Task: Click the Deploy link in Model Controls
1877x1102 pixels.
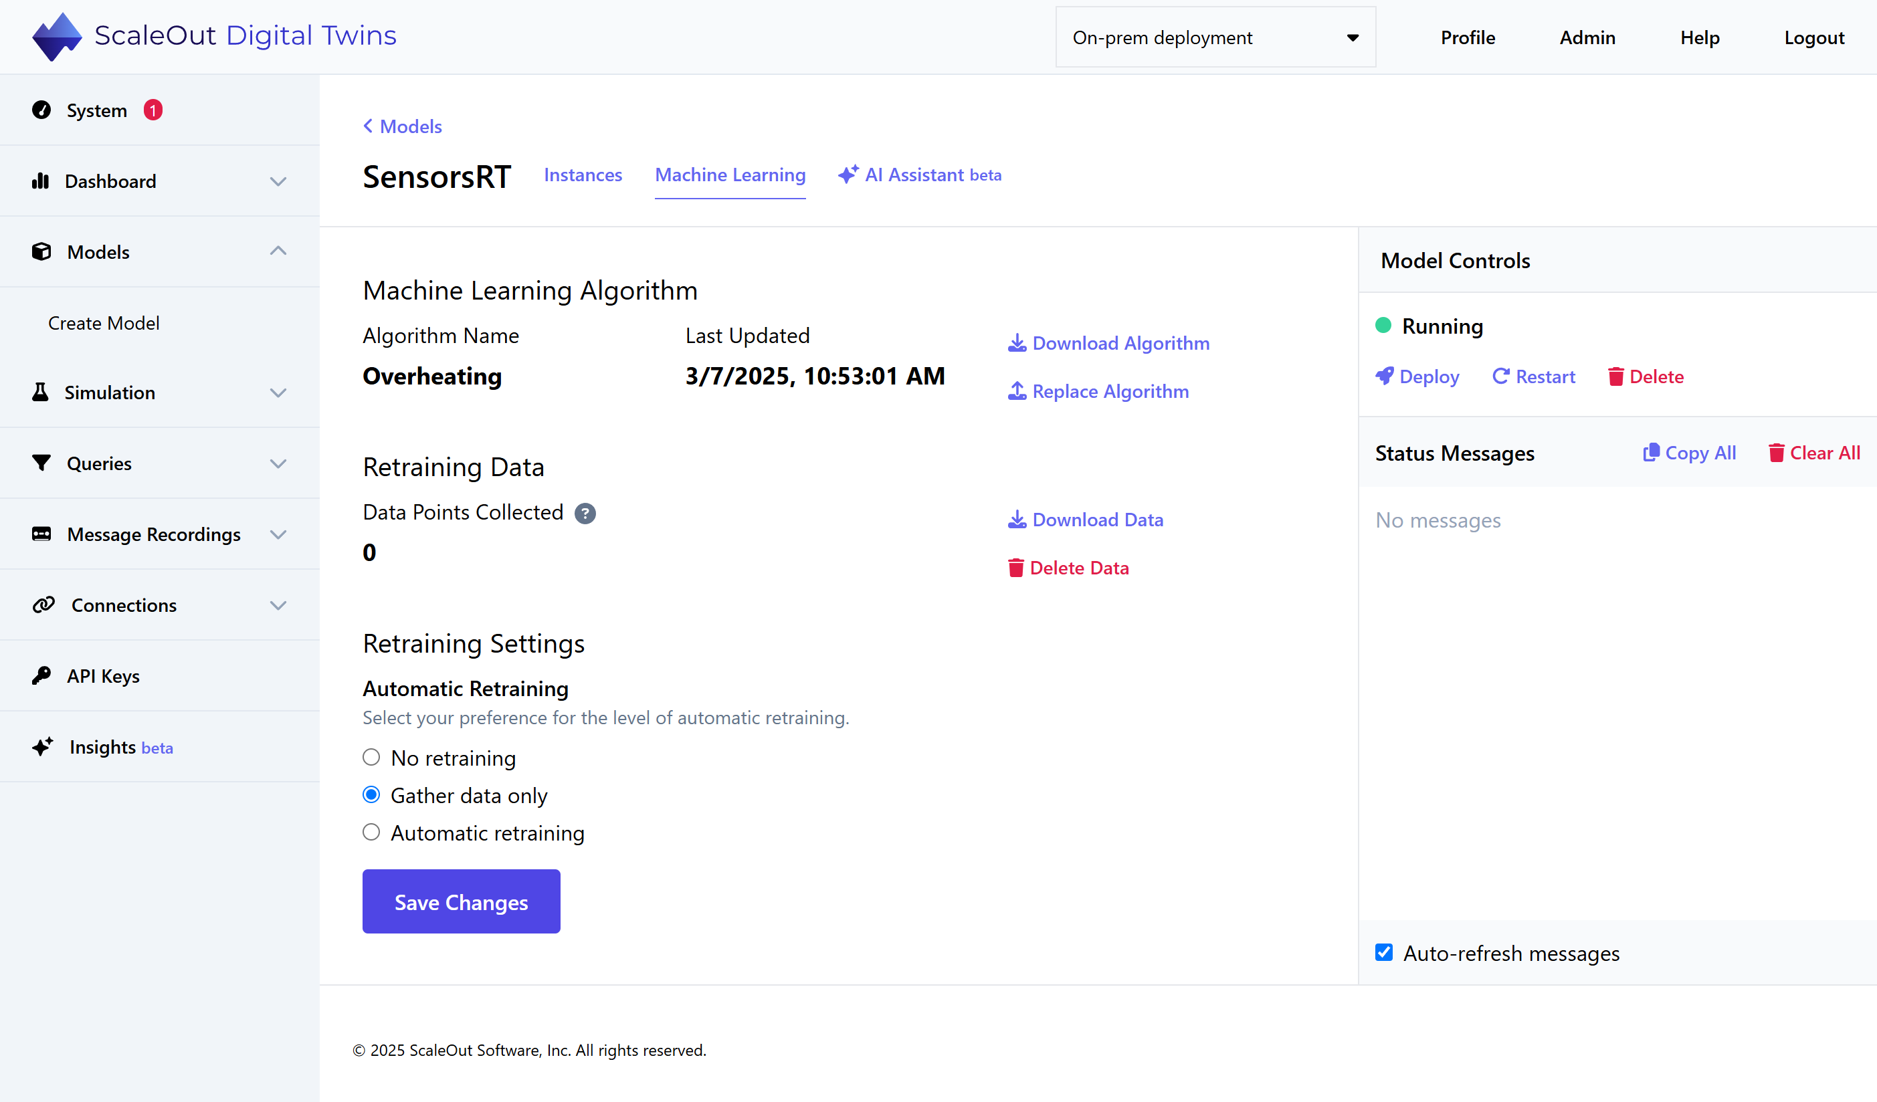Action: pyautogui.click(x=1417, y=376)
